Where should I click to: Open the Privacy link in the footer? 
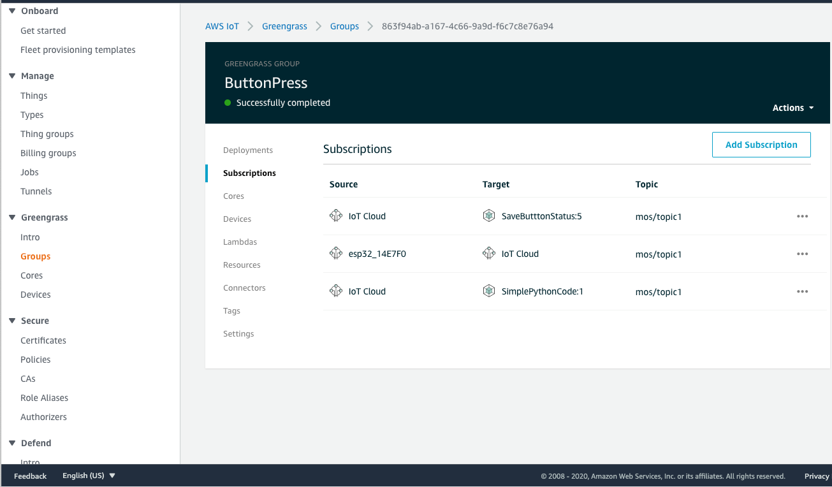click(x=816, y=476)
